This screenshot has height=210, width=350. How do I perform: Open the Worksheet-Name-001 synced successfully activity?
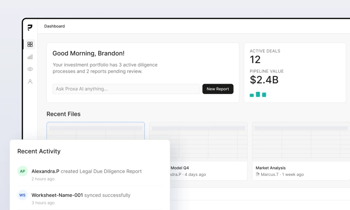pos(90,198)
